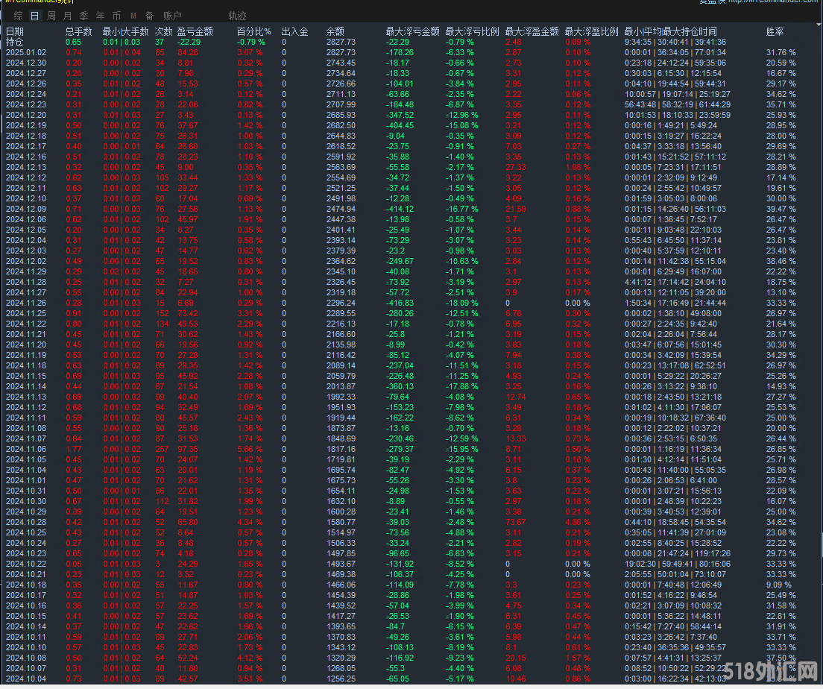Switch to the 综 summary tab
Image resolution: width=823 pixels, height=689 pixels.
click(19, 16)
